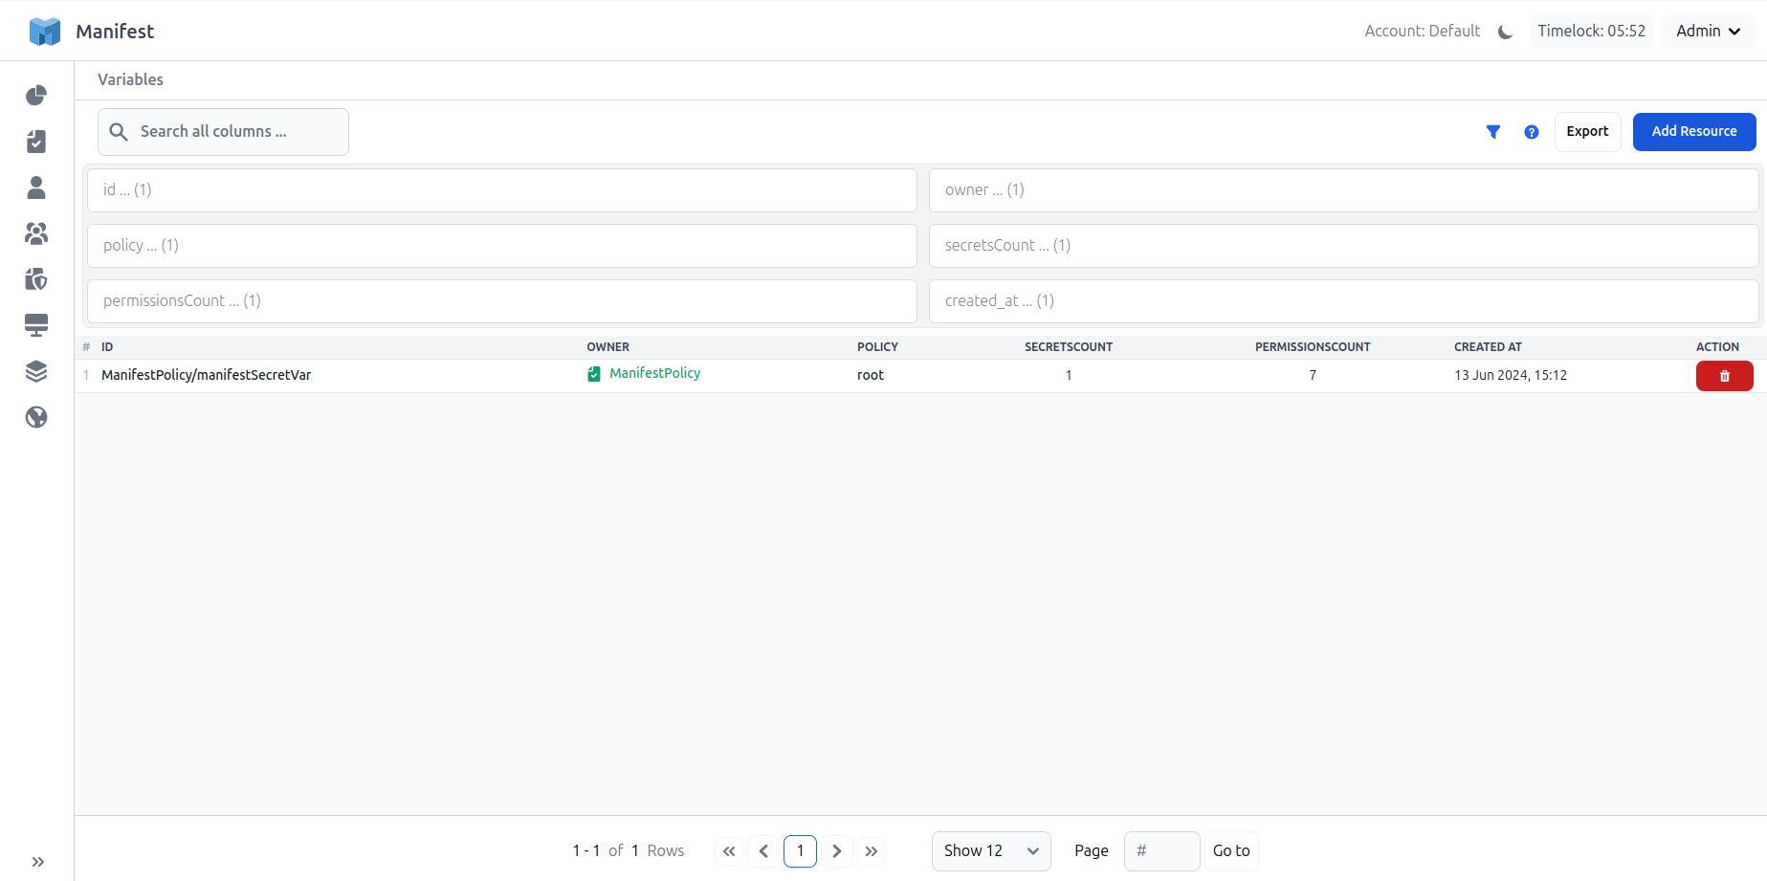Go to the last page
The width and height of the screenshot is (1767, 881).
[x=871, y=851]
